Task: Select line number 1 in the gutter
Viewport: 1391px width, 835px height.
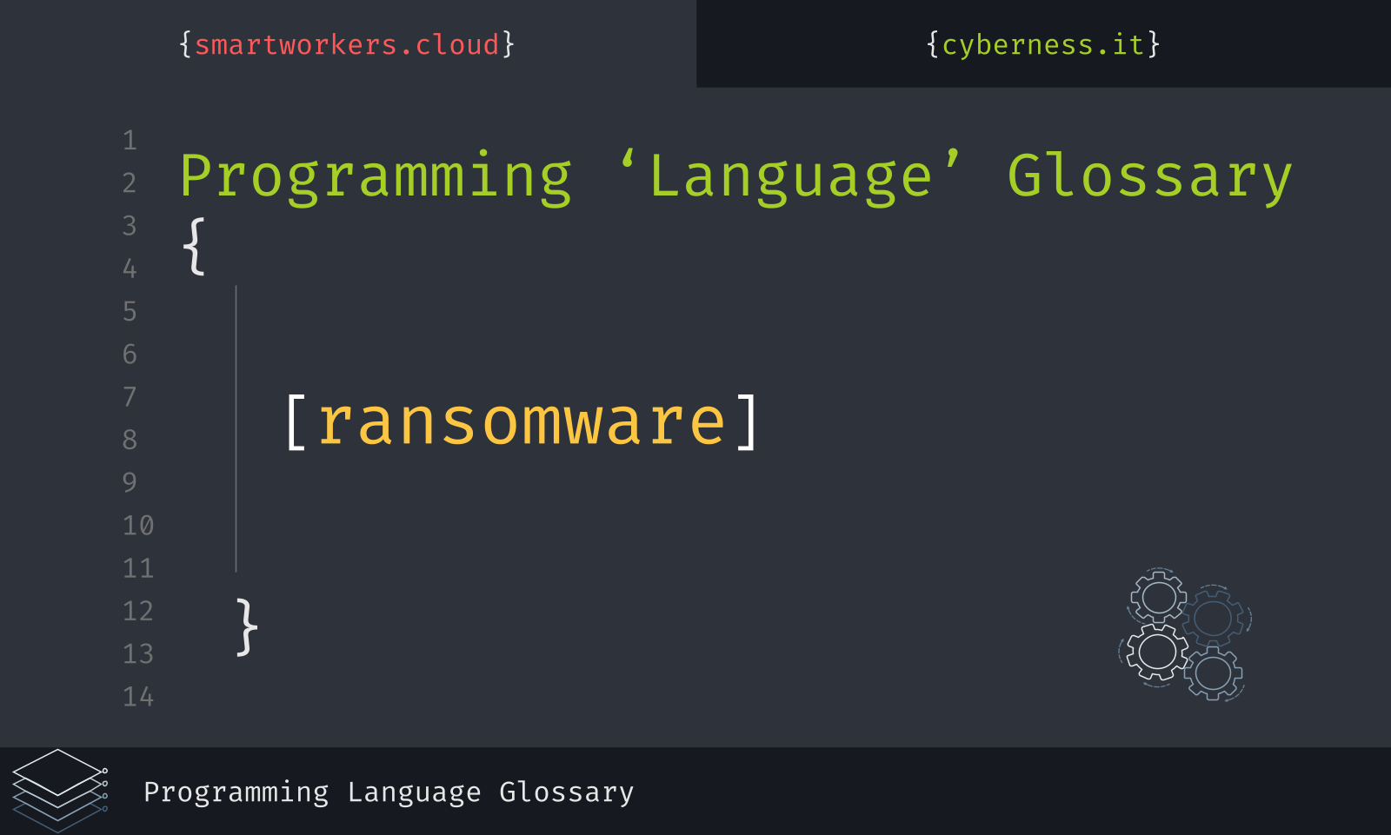Action: (x=130, y=141)
